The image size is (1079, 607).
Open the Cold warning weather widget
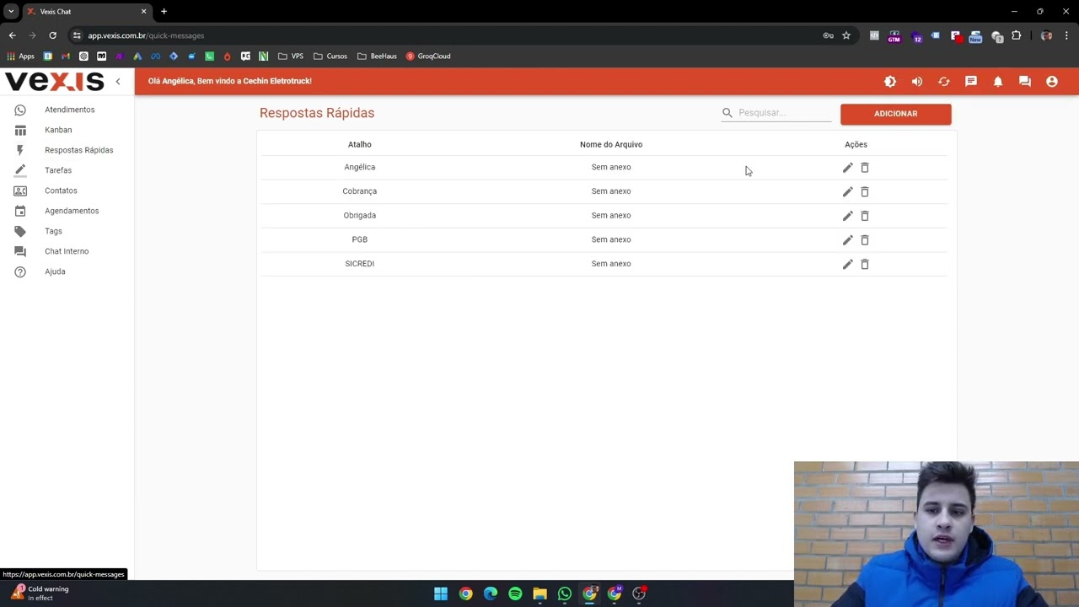[40, 594]
